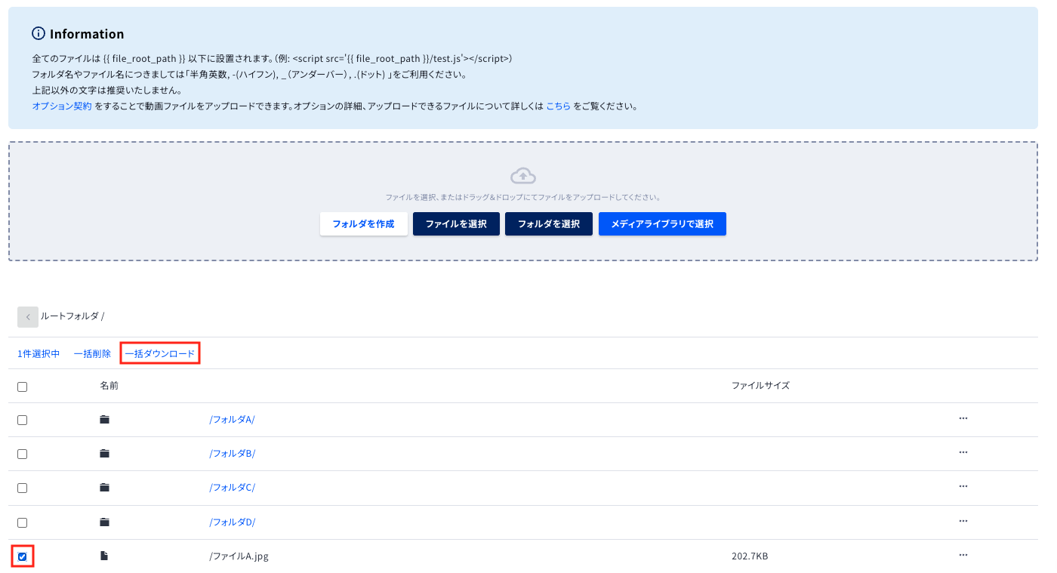Toggle the select-all checkbox in header
Screen dimensions: 1057x573
22,387
